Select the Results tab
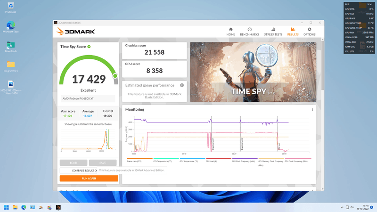The width and height of the screenshot is (377, 212). pos(293,32)
